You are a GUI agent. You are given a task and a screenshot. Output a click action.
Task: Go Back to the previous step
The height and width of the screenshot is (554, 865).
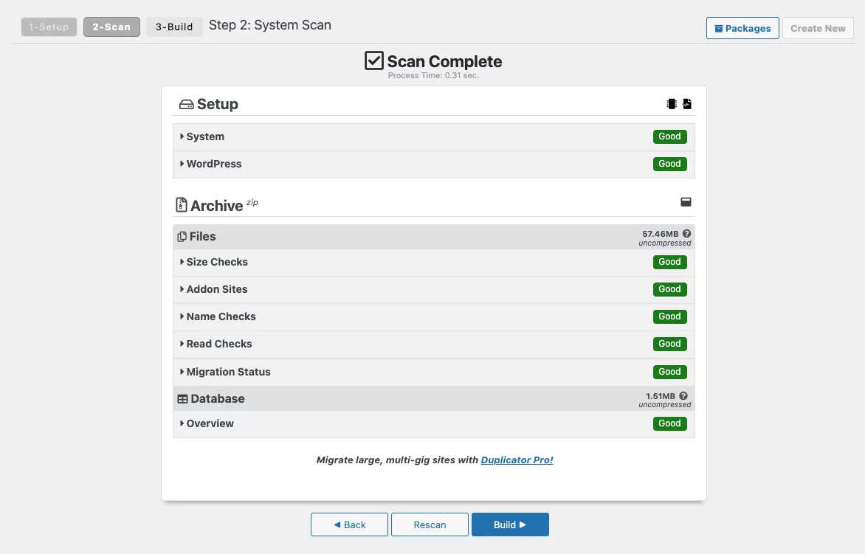(349, 524)
